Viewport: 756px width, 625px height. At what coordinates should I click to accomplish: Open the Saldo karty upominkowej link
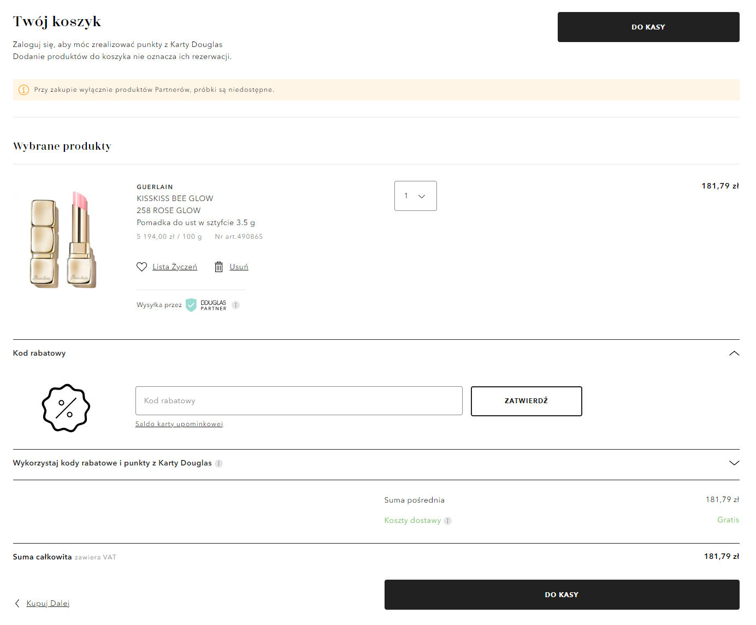coord(179,424)
